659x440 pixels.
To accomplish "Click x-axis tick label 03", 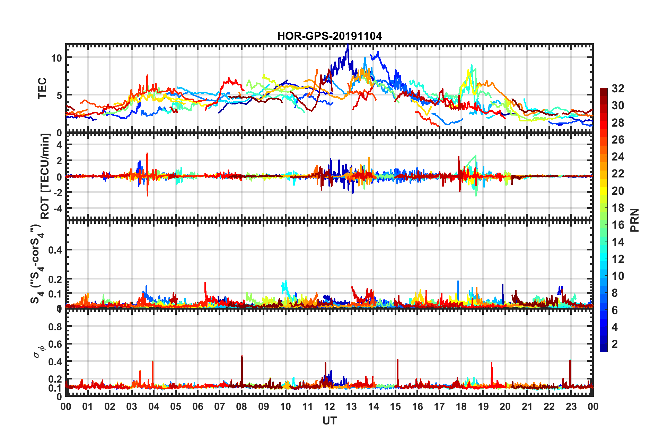I will (x=132, y=406).
